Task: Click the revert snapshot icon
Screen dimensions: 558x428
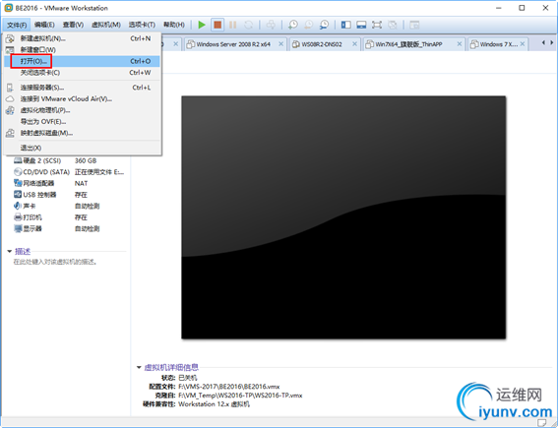Action: [x=309, y=25]
